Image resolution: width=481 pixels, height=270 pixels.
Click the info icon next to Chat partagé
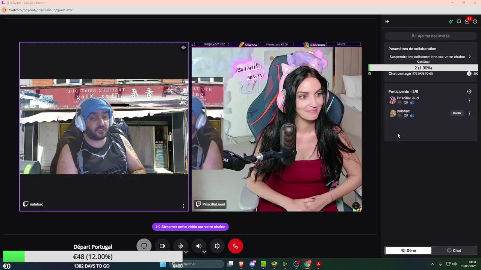click(469, 73)
